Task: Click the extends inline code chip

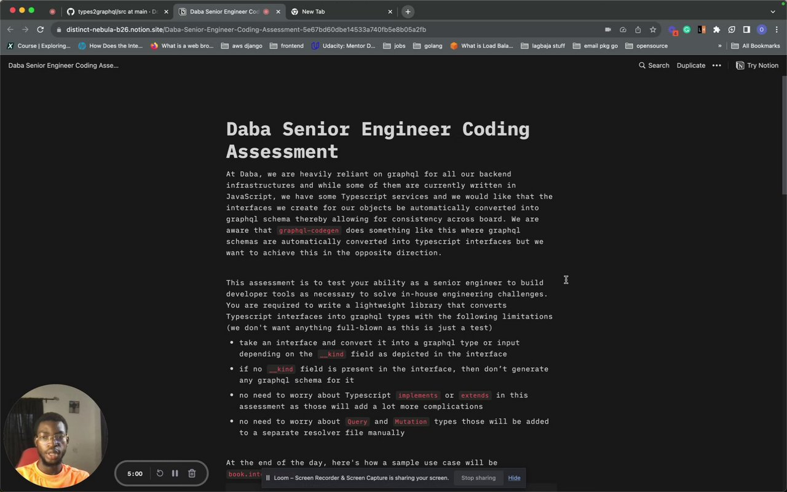Action: point(475,395)
